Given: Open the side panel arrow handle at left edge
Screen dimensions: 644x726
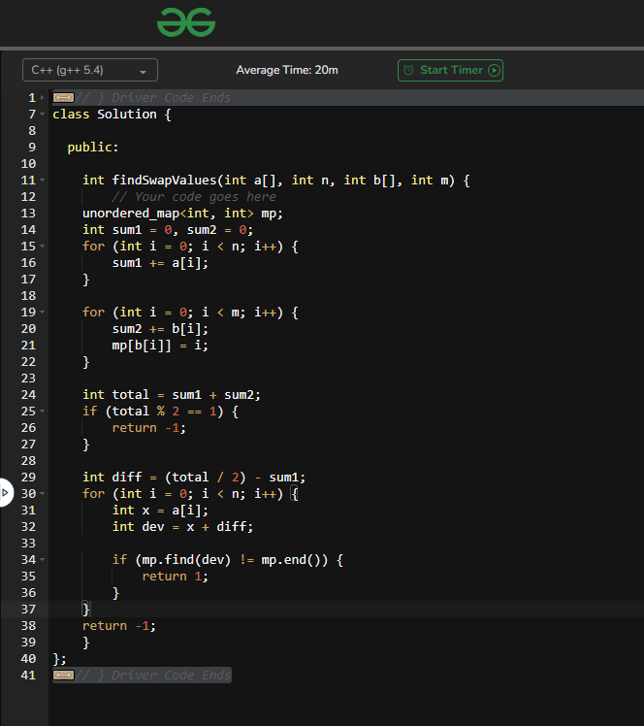Looking at the screenshot, I should coord(6,492).
